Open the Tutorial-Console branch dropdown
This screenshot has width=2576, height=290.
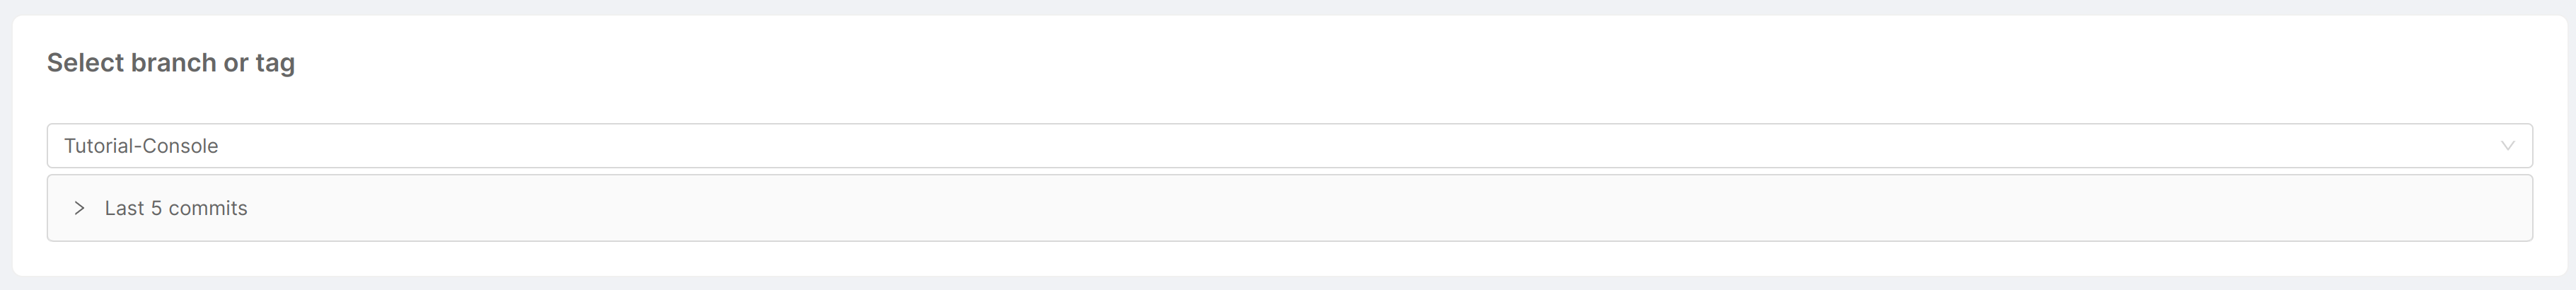coord(1288,146)
